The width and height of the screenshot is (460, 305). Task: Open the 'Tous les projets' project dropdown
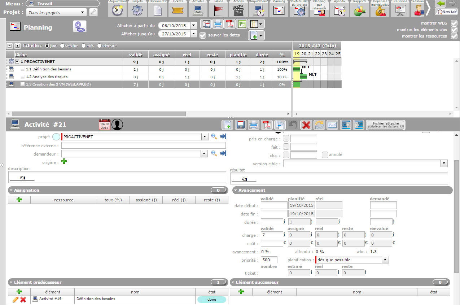point(56,12)
